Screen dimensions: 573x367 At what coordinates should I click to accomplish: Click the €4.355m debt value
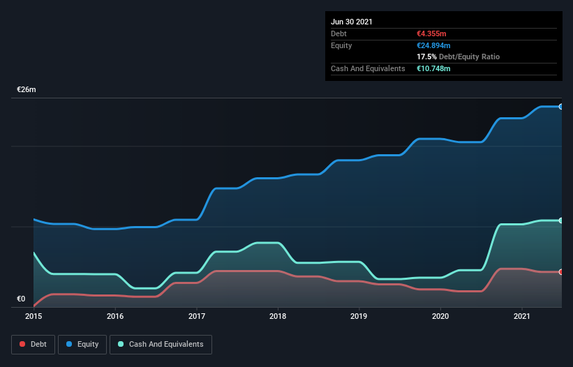[431, 33]
